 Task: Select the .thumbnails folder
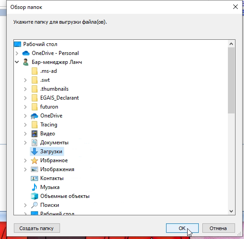pyautogui.click(x=54, y=89)
